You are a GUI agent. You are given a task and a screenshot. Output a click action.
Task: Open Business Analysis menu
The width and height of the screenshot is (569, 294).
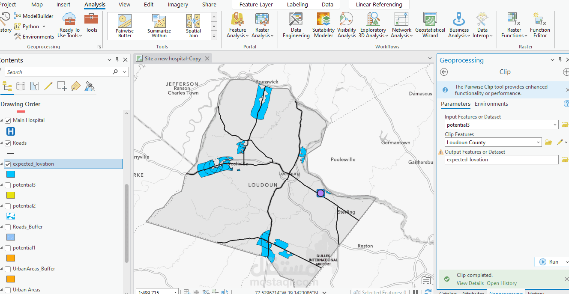tap(459, 25)
